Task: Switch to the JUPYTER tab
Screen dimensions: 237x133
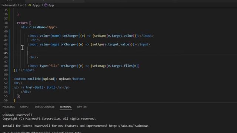Action: point(82,107)
